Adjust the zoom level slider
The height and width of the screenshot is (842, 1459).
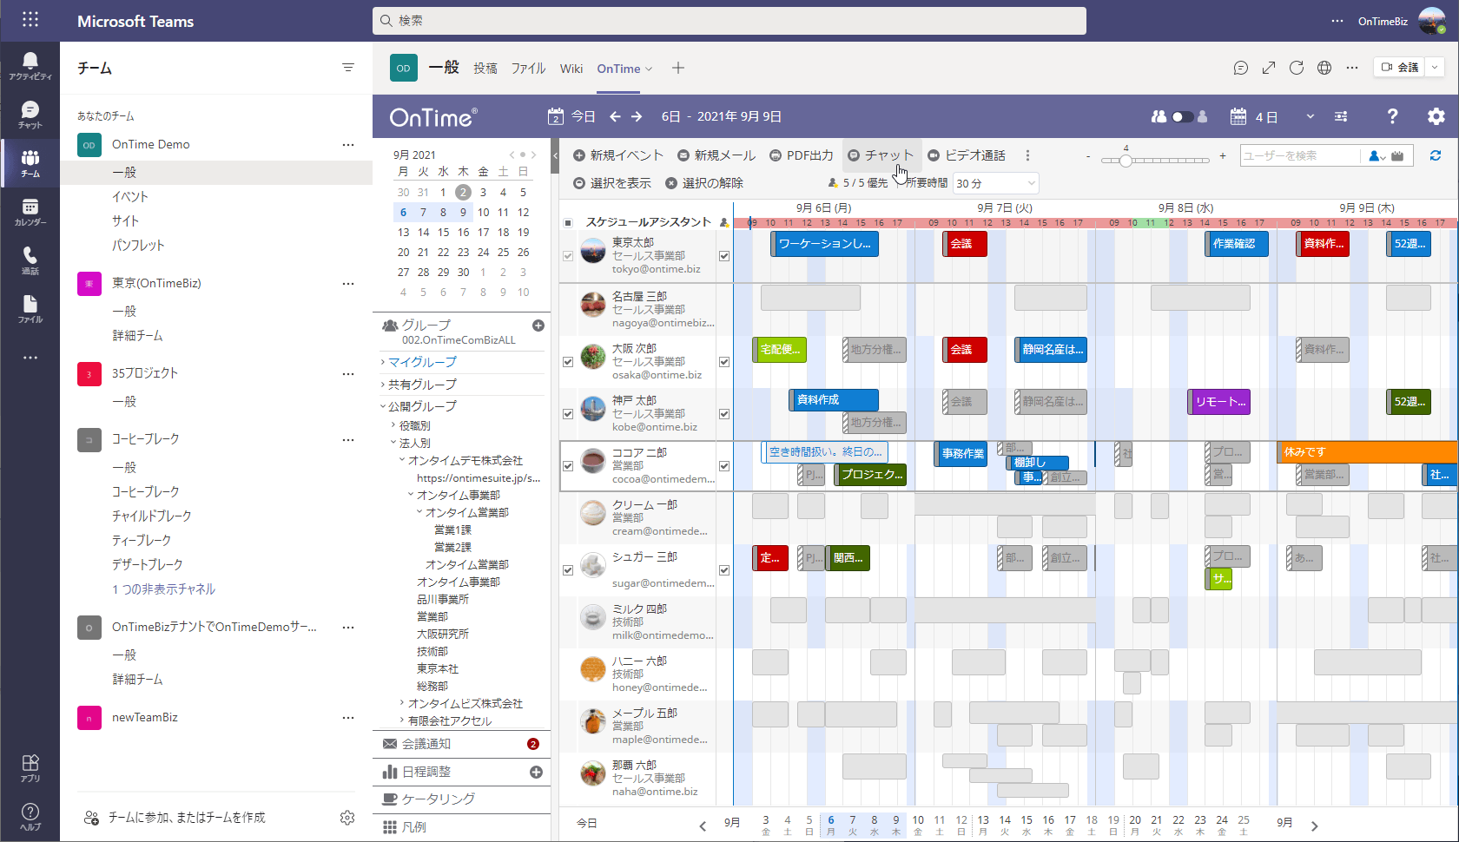point(1126,160)
